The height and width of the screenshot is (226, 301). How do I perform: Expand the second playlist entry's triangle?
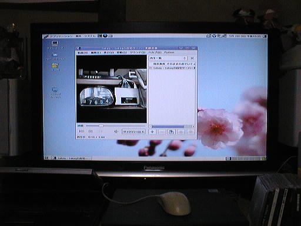(x=150, y=68)
